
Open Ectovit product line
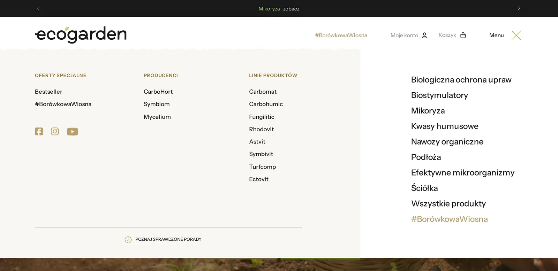(259, 179)
